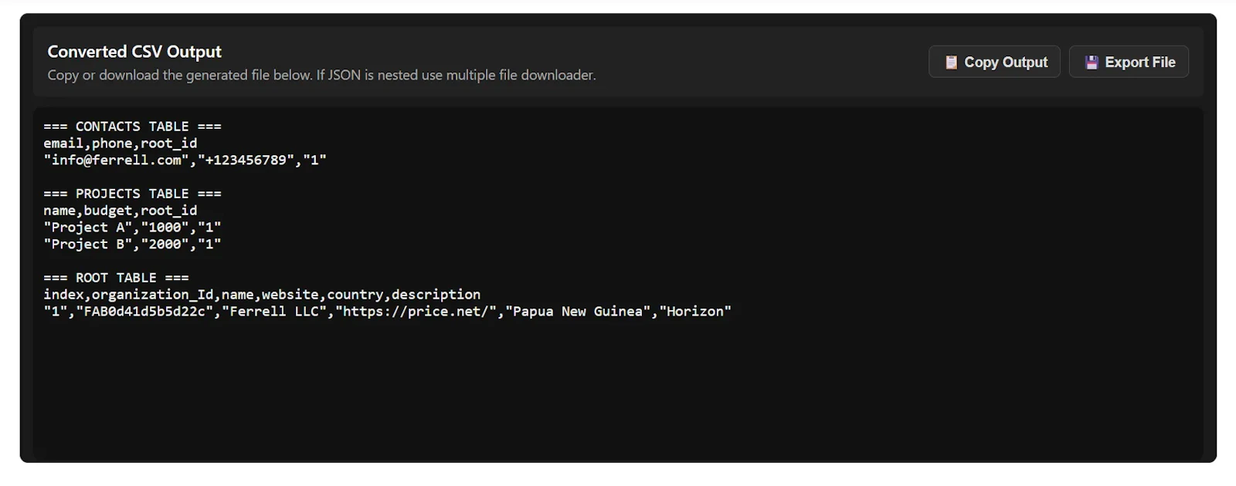Click the clipboard icon in Copy Output

[951, 62]
